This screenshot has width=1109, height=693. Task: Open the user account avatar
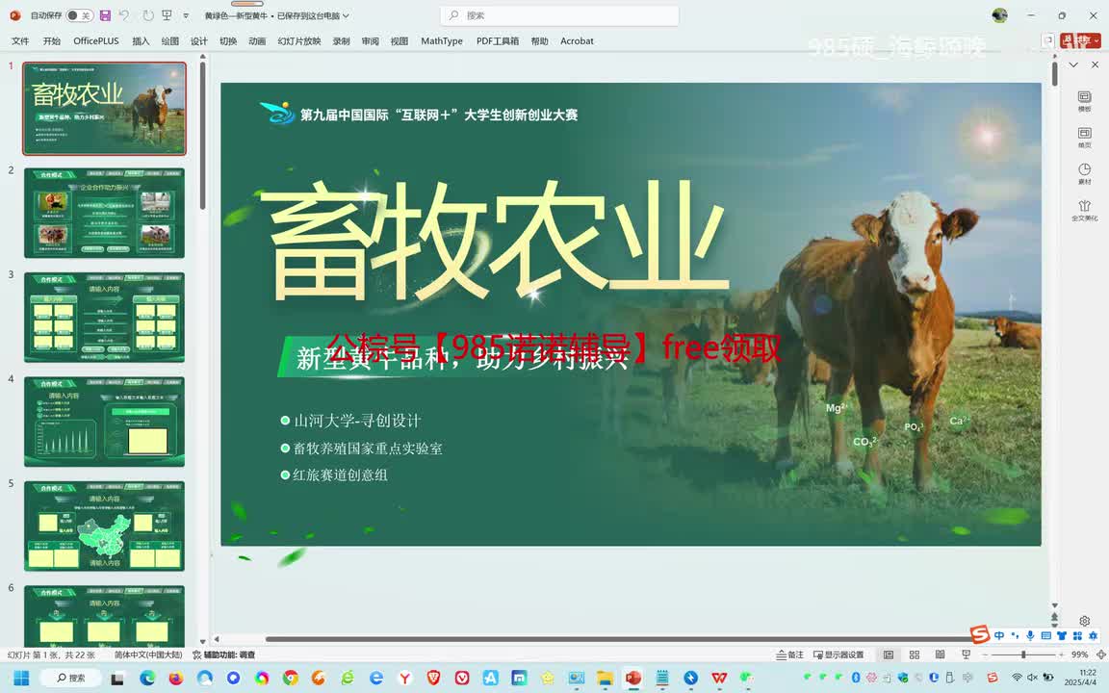click(999, 14)
